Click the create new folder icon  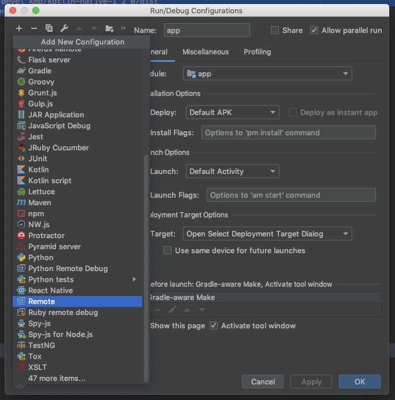click(x=109, y=28)
